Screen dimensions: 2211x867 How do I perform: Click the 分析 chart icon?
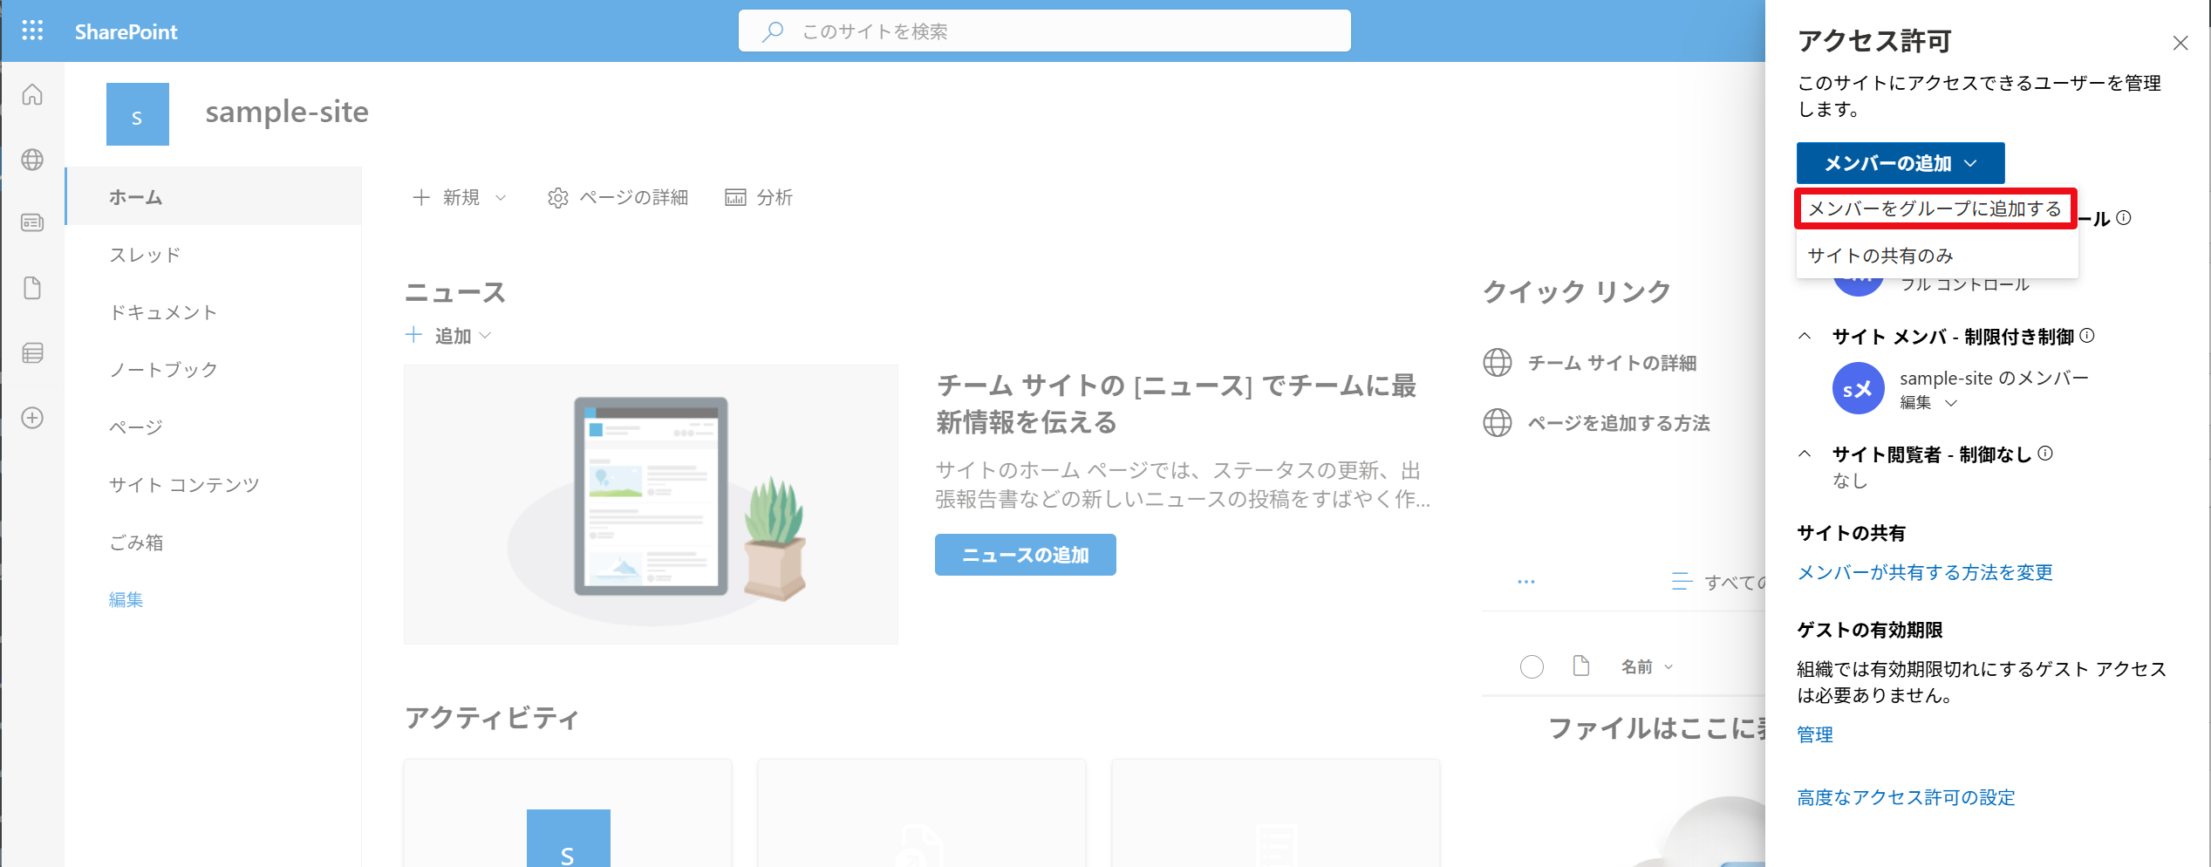coord(735,197)
